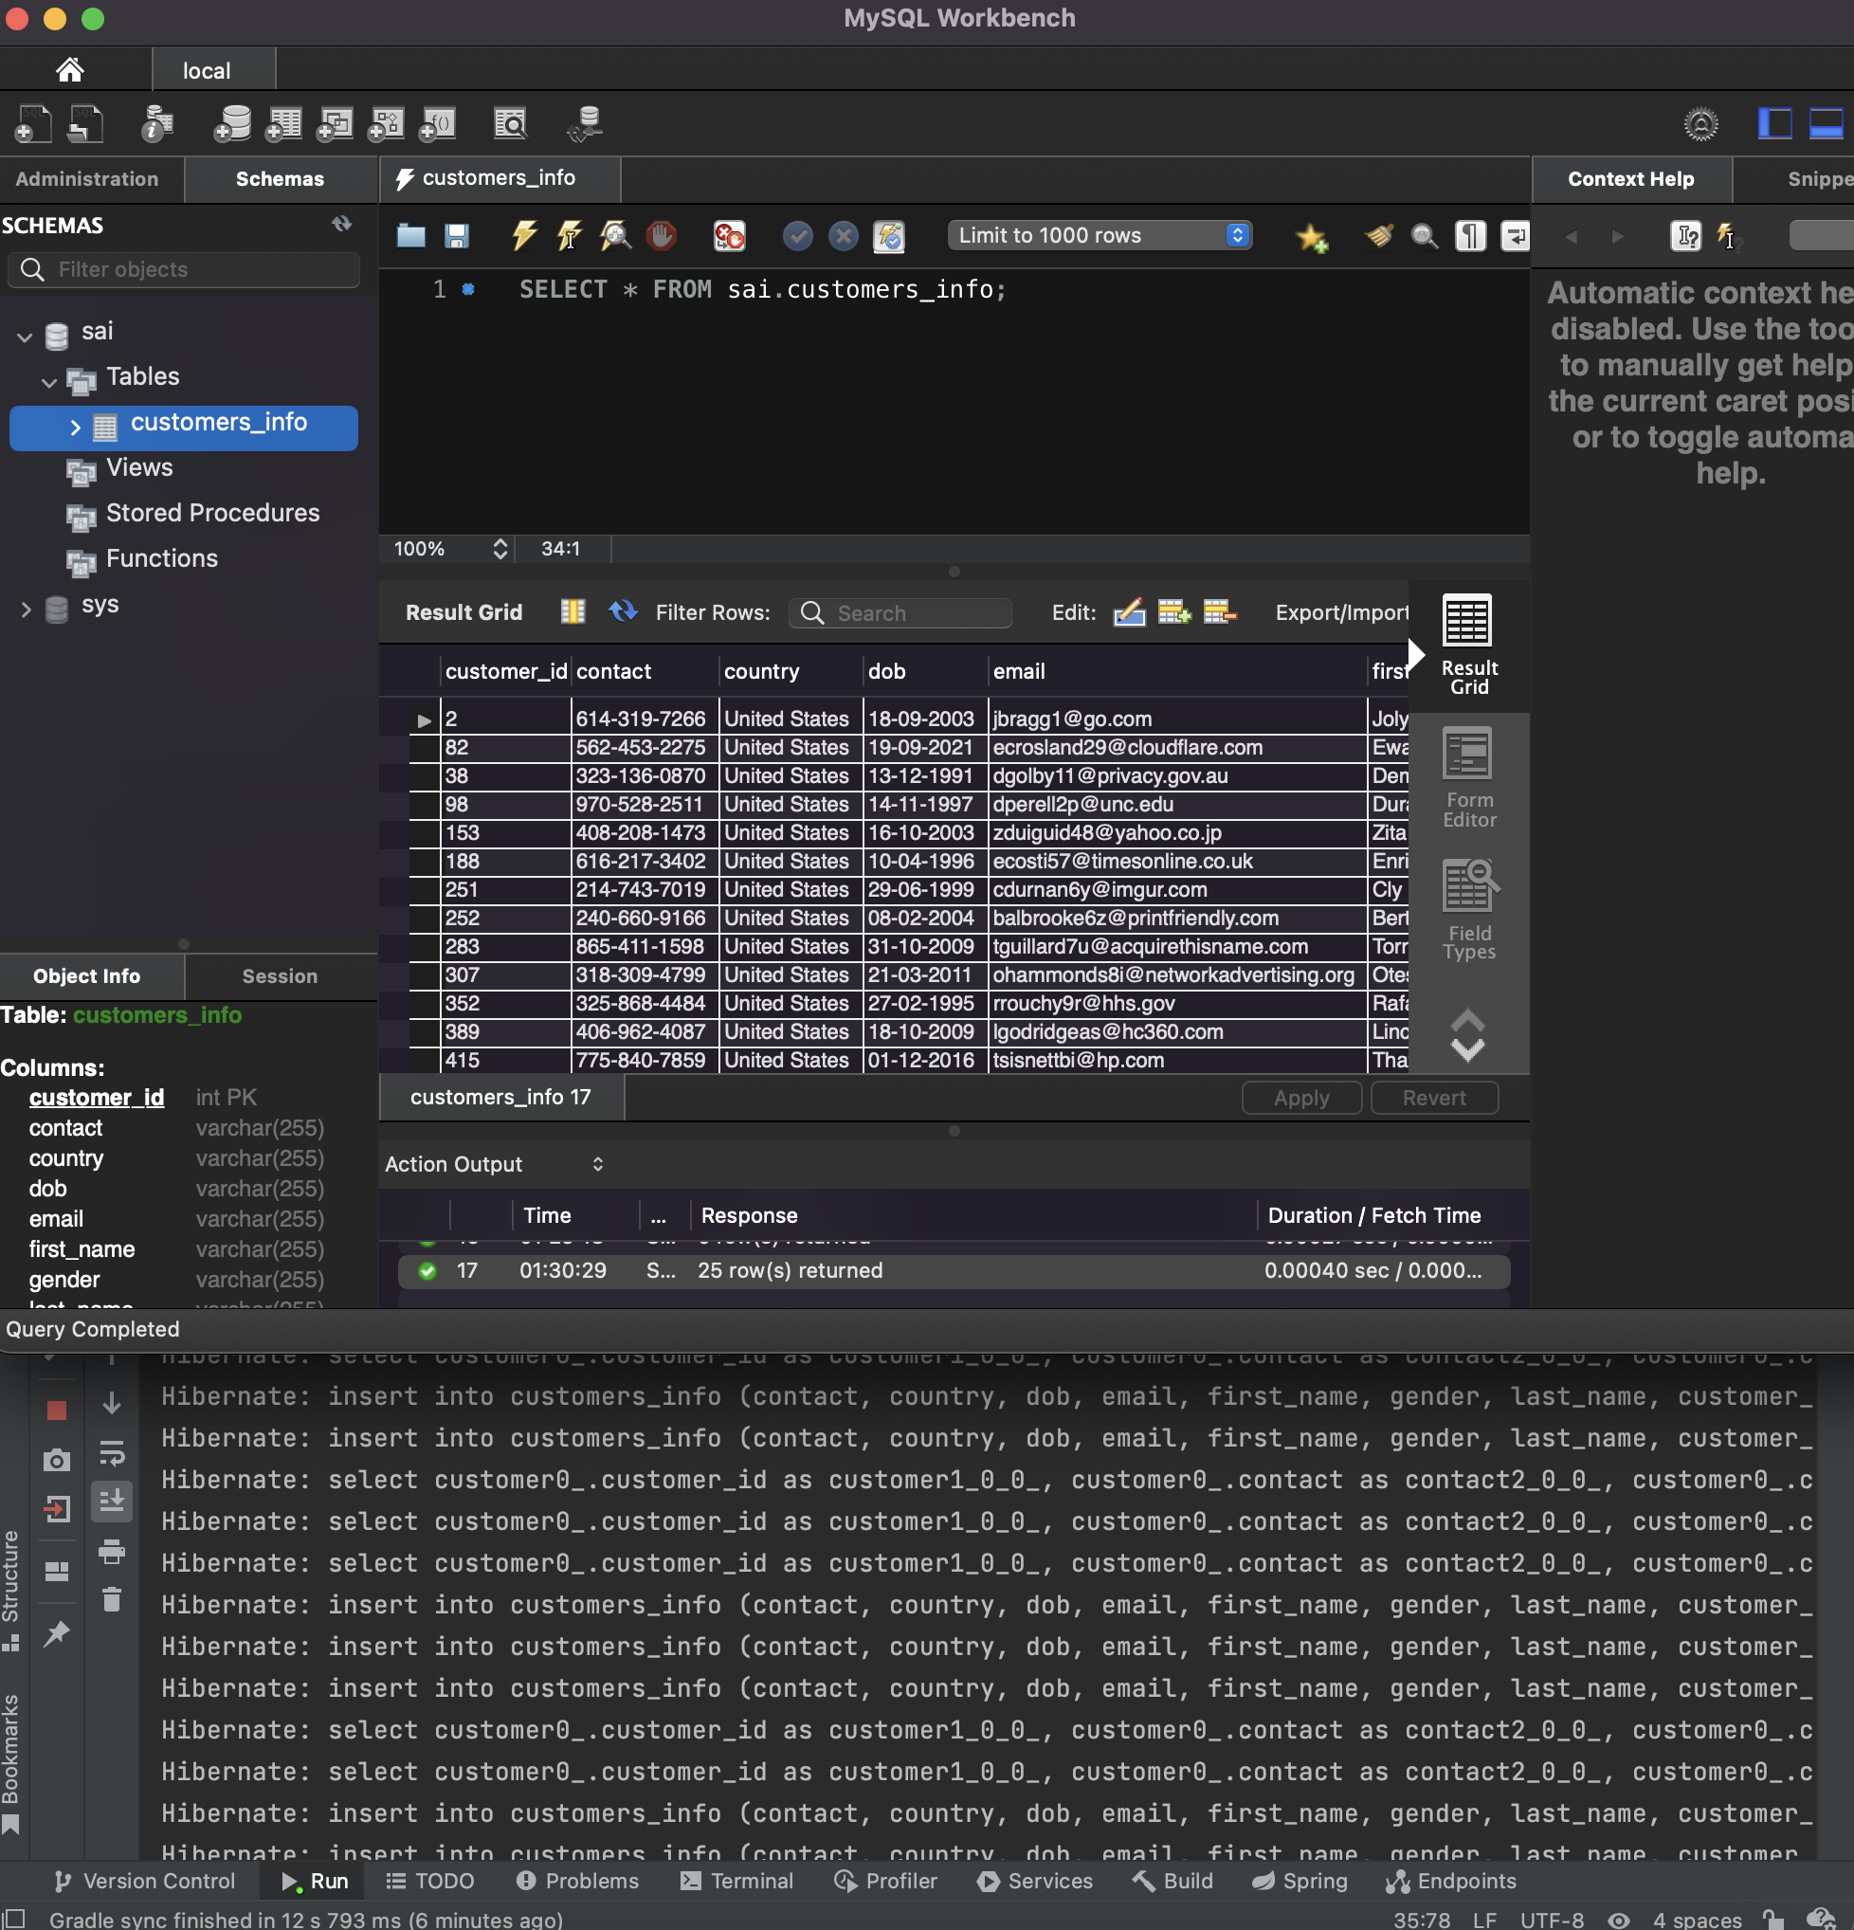Click the stop execution hand icon

click(x=661, y=235)
